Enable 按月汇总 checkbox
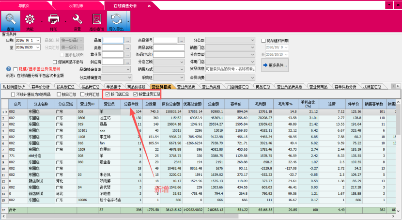The width and height of the screenshot is (402, 220). (82, 94)
